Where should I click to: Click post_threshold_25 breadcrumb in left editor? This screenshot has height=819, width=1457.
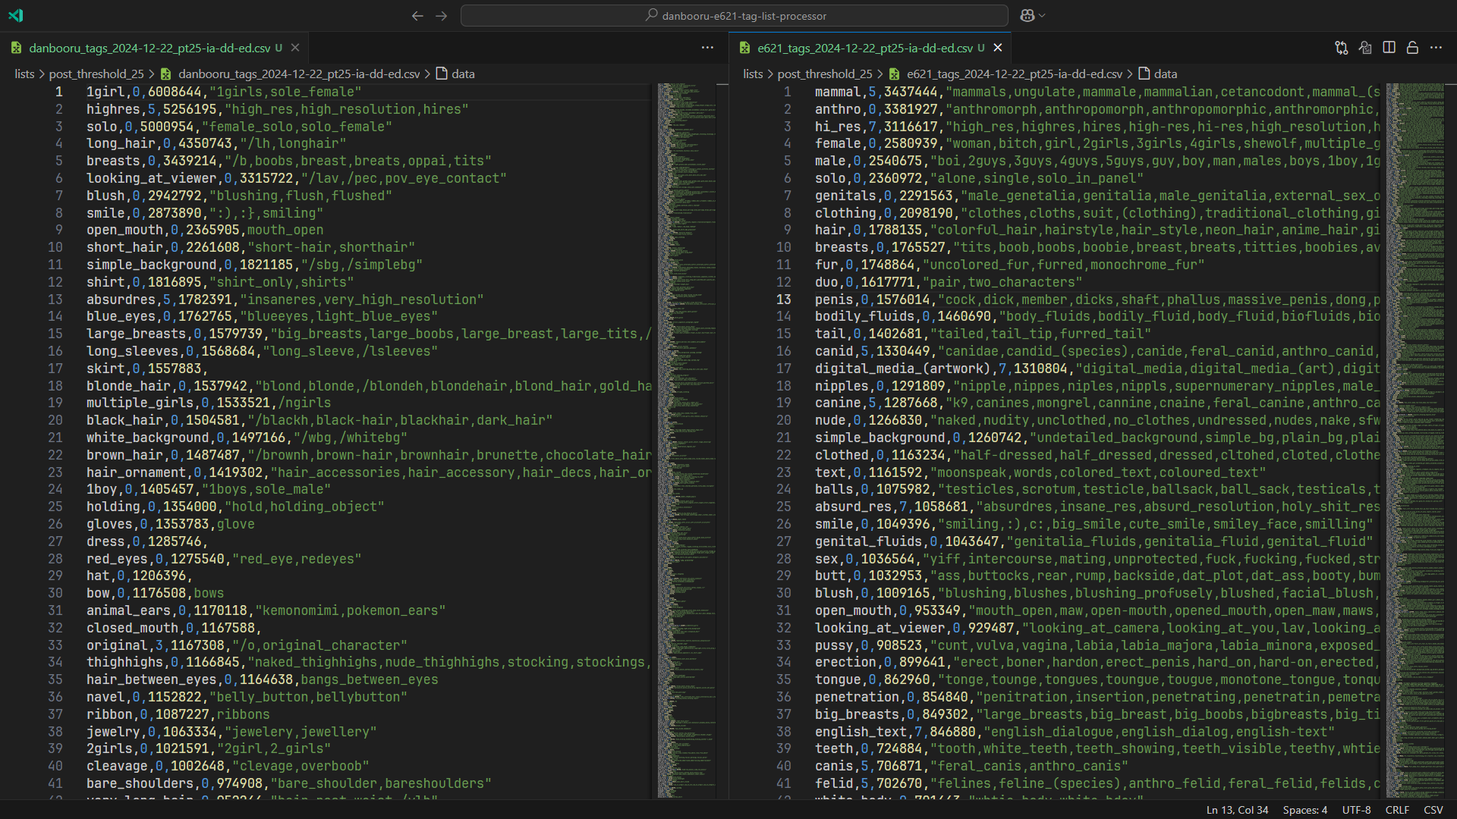tap(96, 74)
